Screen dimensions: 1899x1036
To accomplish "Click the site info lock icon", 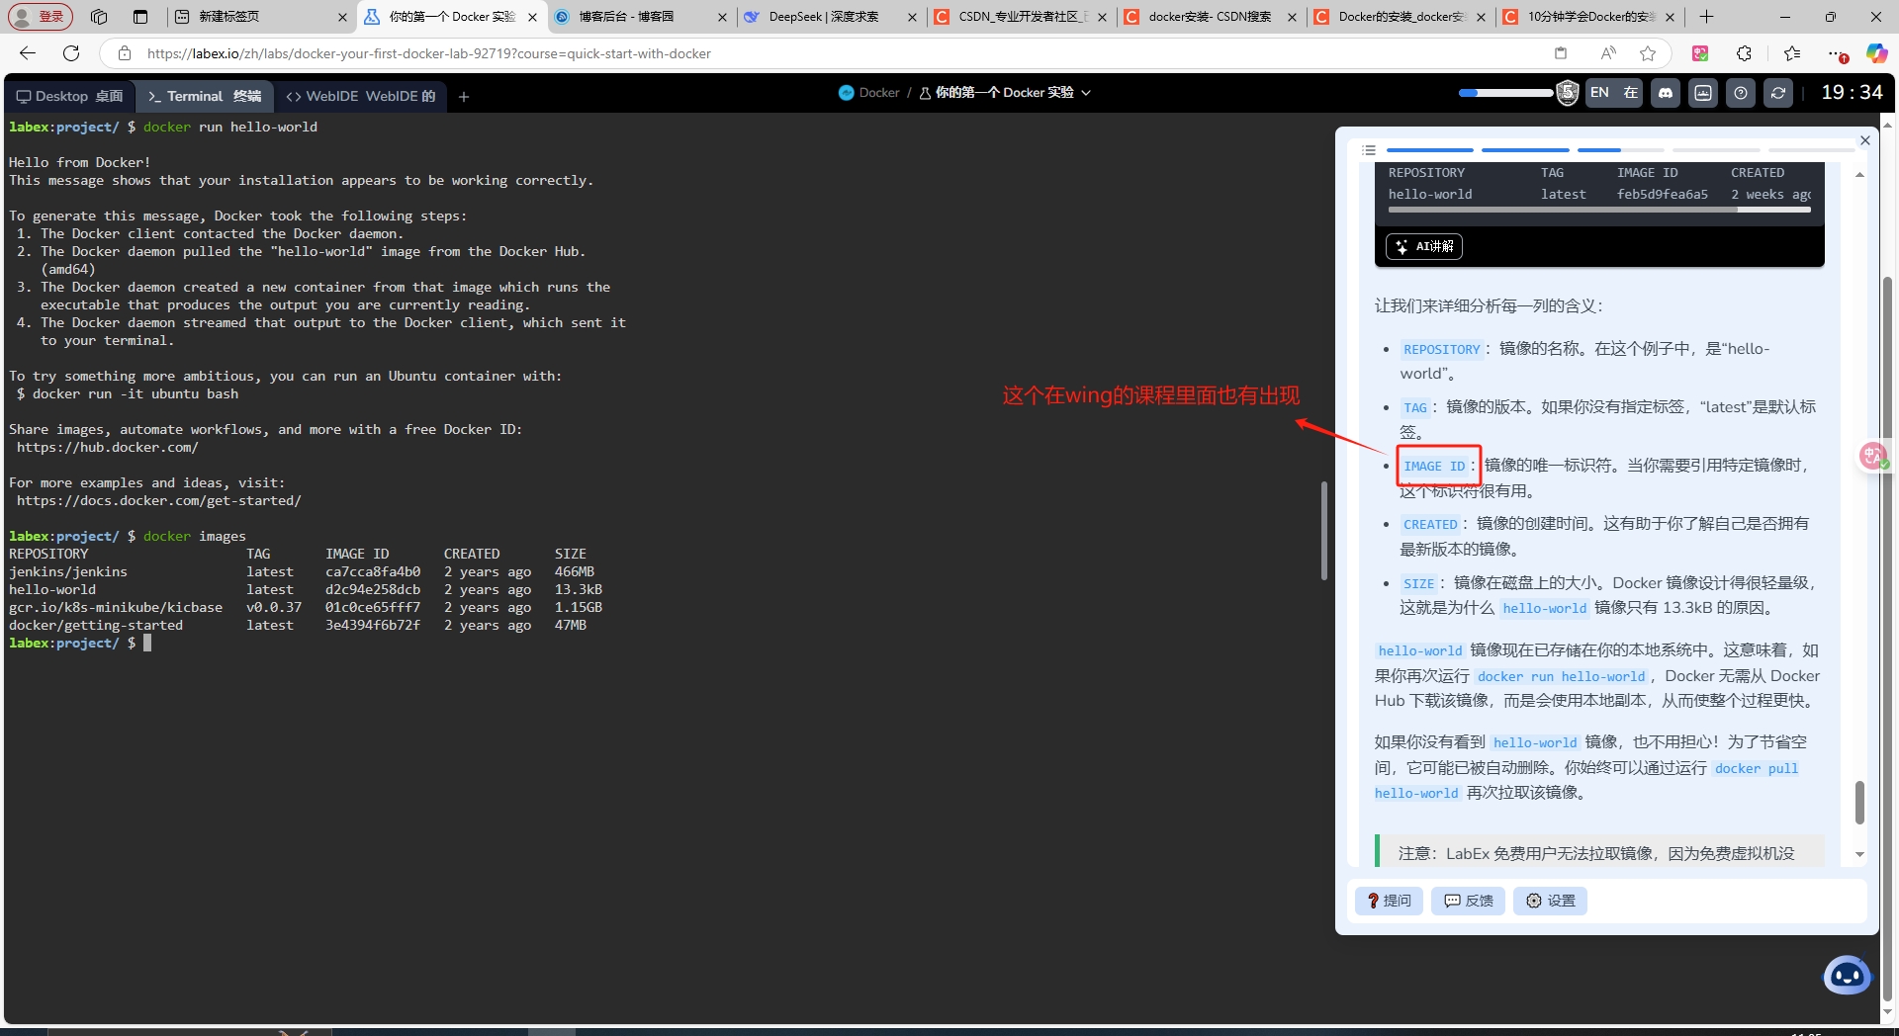I will point(125,53).
